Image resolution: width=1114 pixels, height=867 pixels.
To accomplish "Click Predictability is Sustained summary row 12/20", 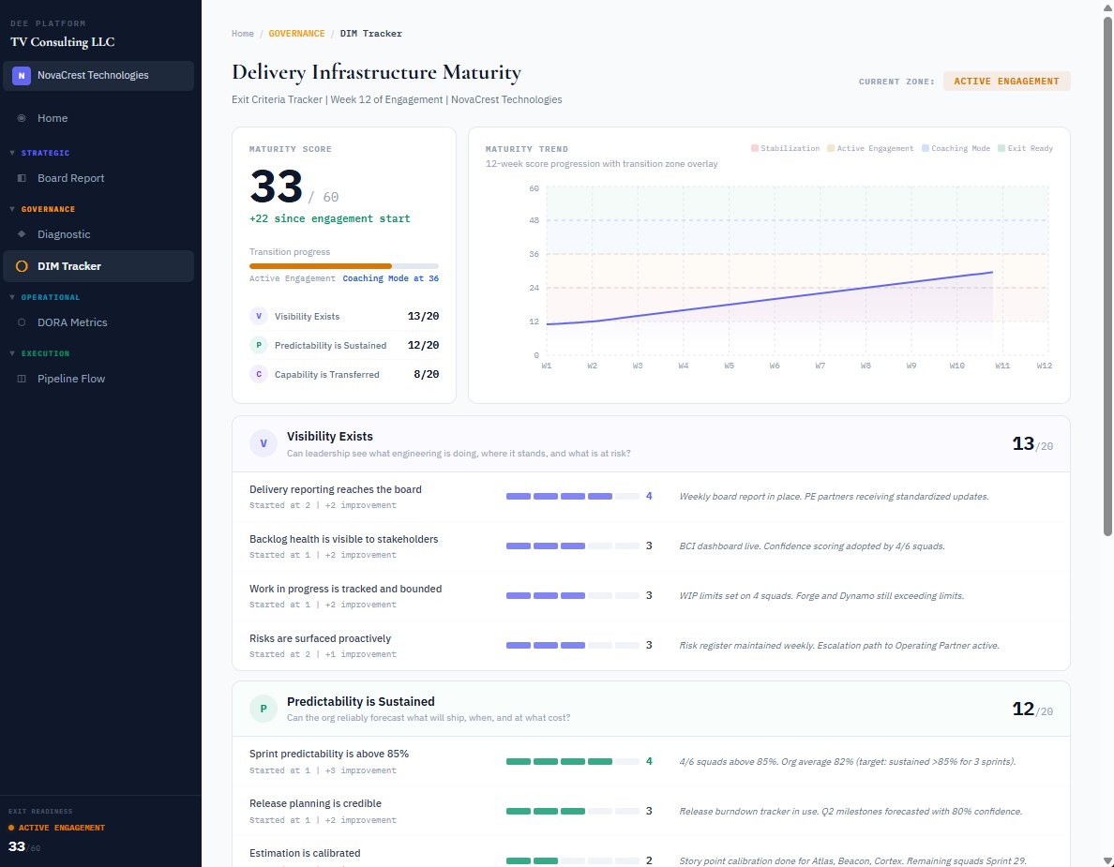I will (x=344, y=345).
